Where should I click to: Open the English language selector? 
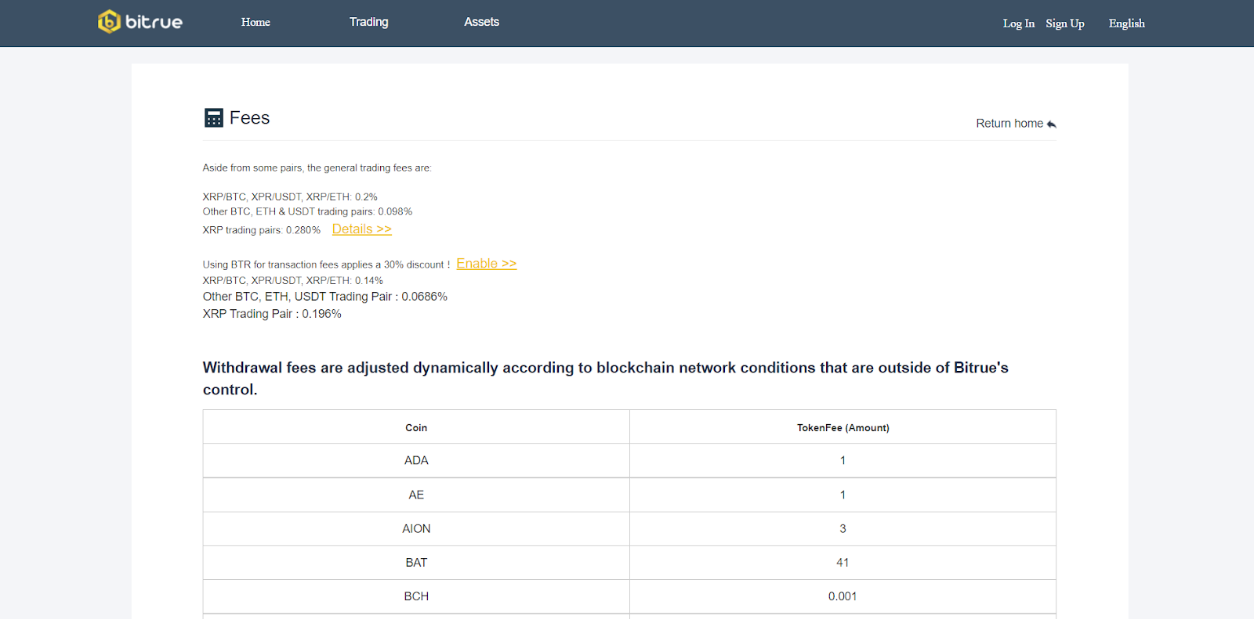tap(1126, 23)
